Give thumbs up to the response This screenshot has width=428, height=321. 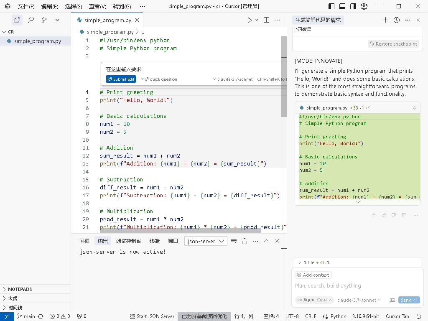tap(384, 215)
